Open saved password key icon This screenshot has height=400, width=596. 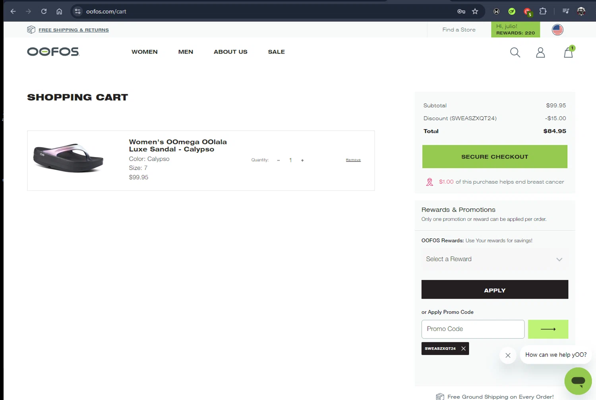point(461,12)
